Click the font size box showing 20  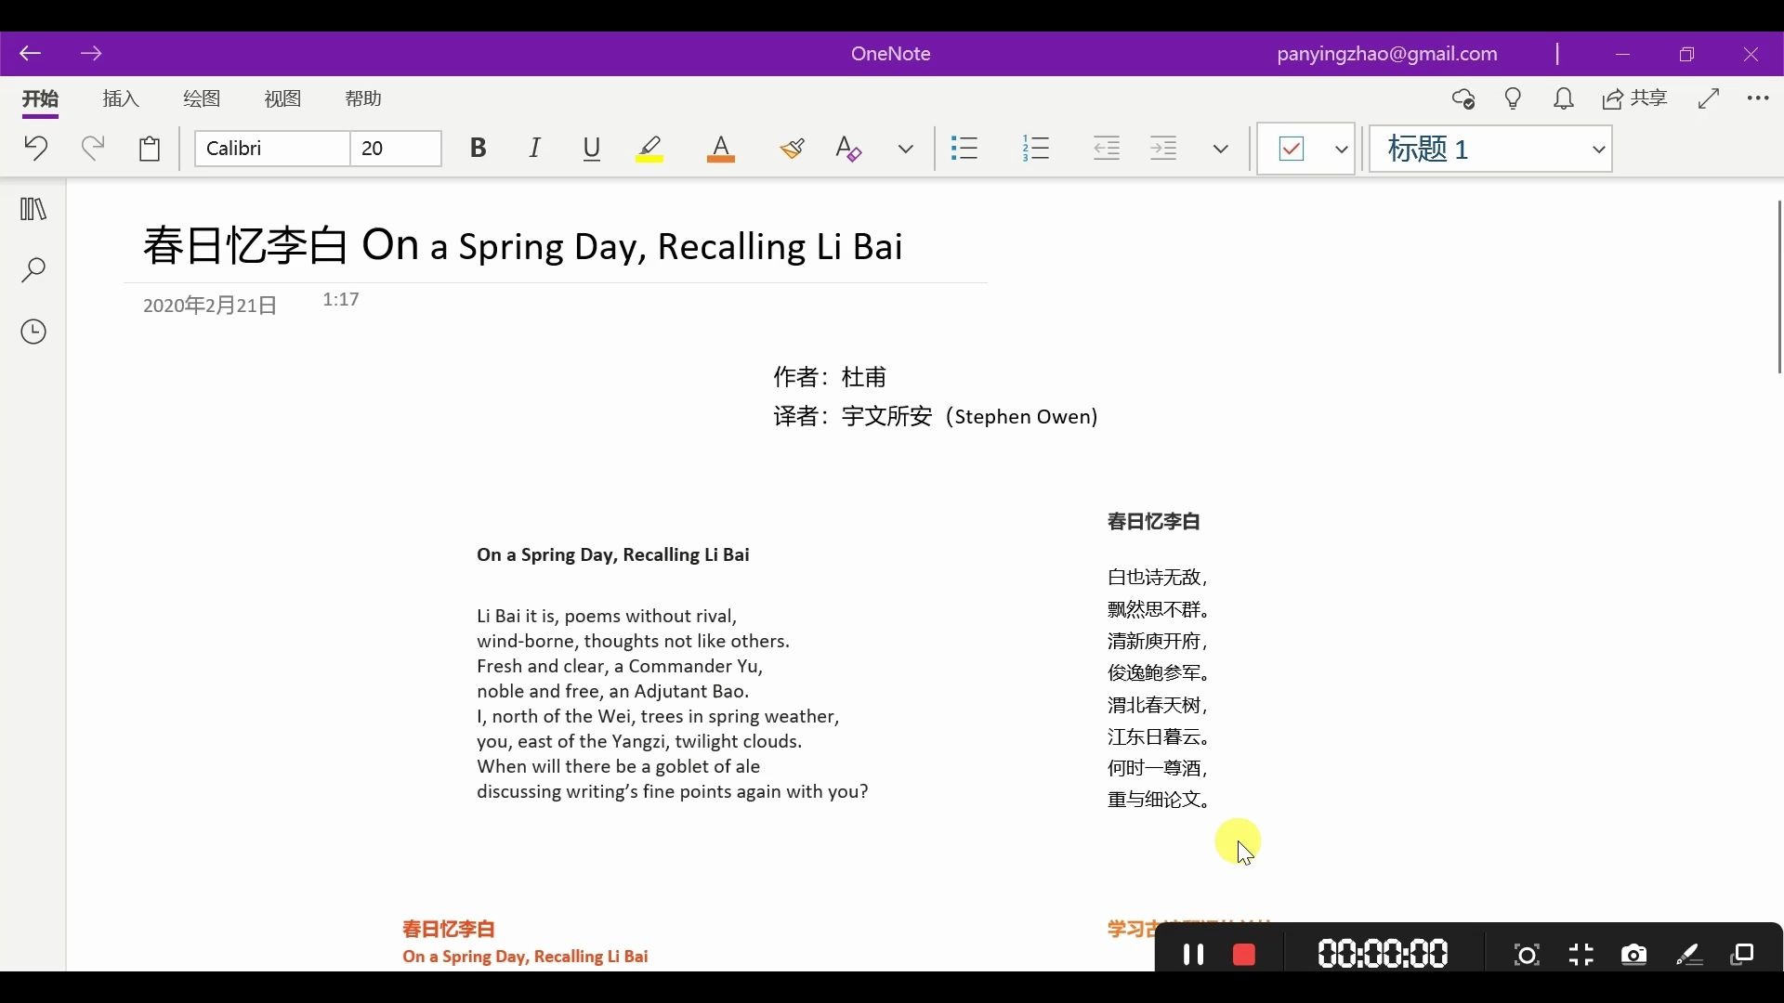point(396,149)
